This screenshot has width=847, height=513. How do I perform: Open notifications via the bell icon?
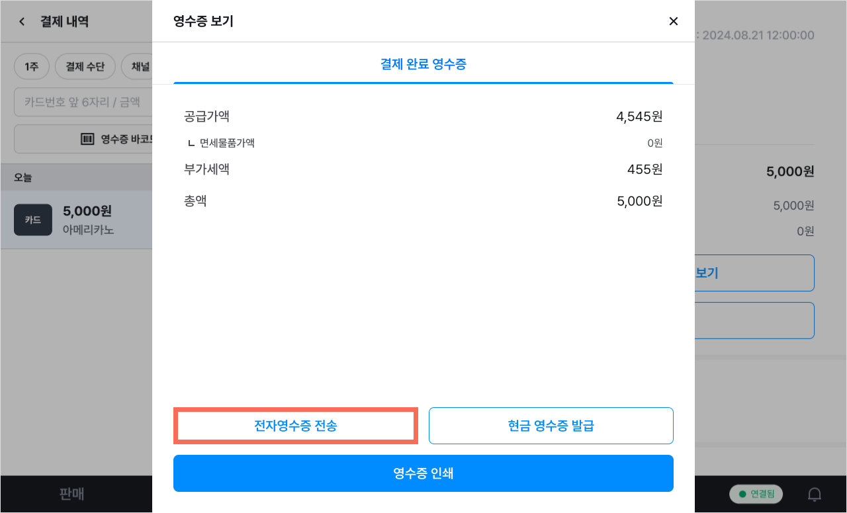click(815, 494)
